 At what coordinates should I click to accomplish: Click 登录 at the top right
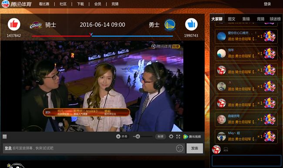[267, 4]
